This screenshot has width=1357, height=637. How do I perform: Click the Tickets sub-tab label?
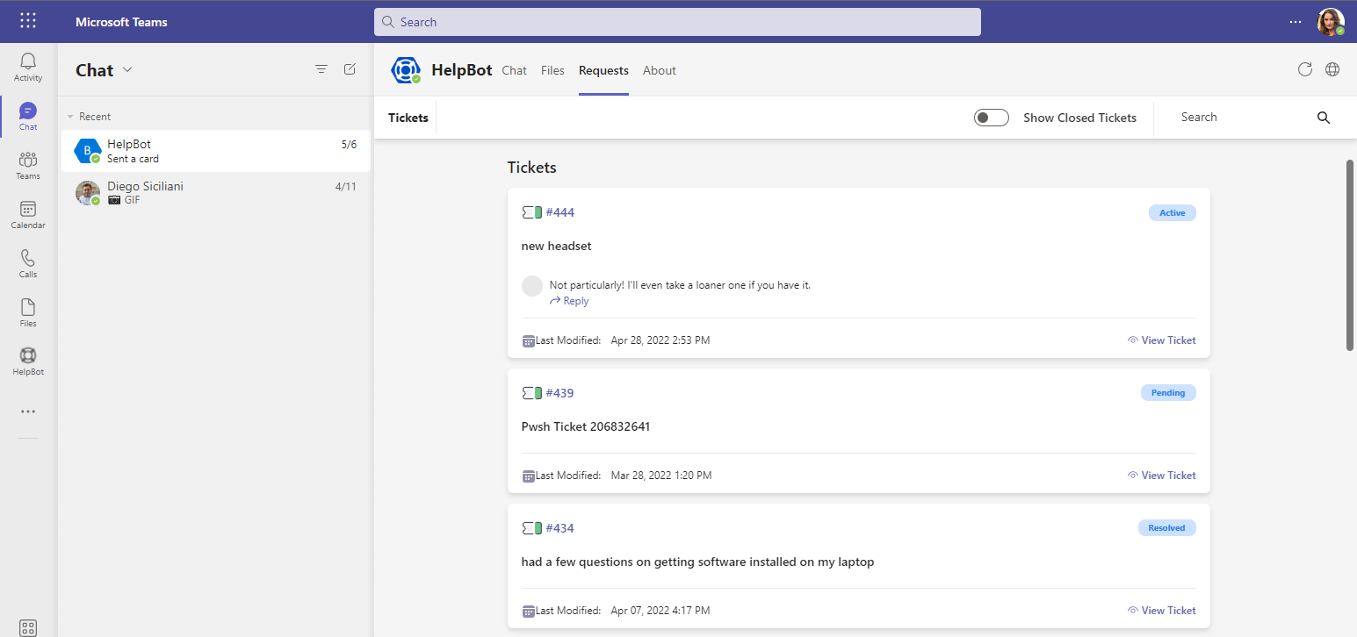coord(408,118)
